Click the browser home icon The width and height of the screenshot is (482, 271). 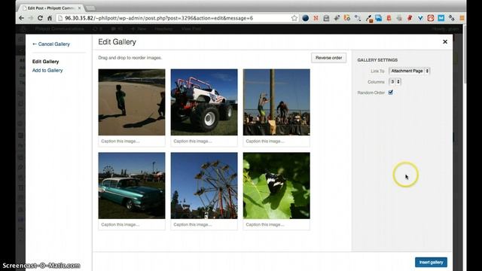tap(50, 18)
